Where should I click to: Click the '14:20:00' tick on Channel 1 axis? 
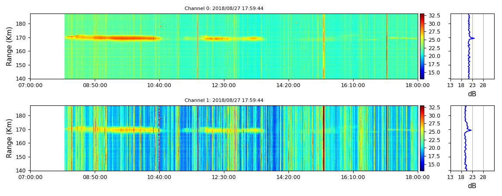289,177
